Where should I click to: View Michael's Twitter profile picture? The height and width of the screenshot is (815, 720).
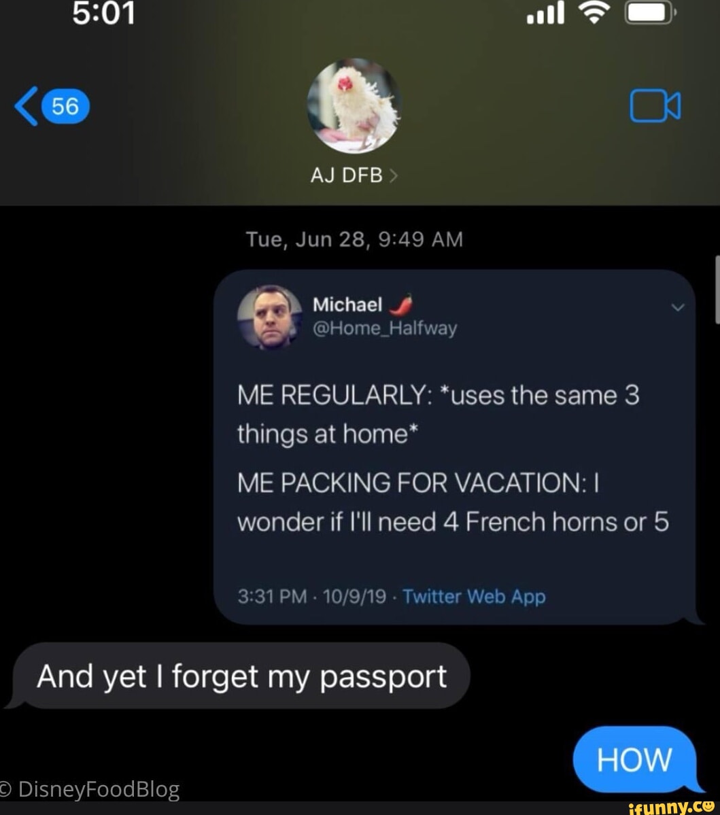(270, 317)
